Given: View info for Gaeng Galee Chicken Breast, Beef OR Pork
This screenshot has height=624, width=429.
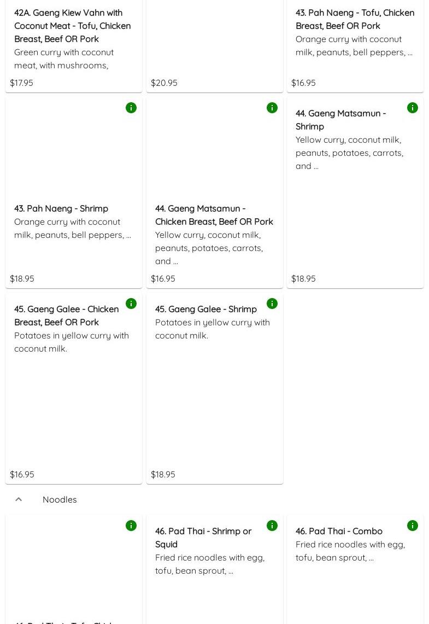Looking at the screenshot, I should pos(131,304).
